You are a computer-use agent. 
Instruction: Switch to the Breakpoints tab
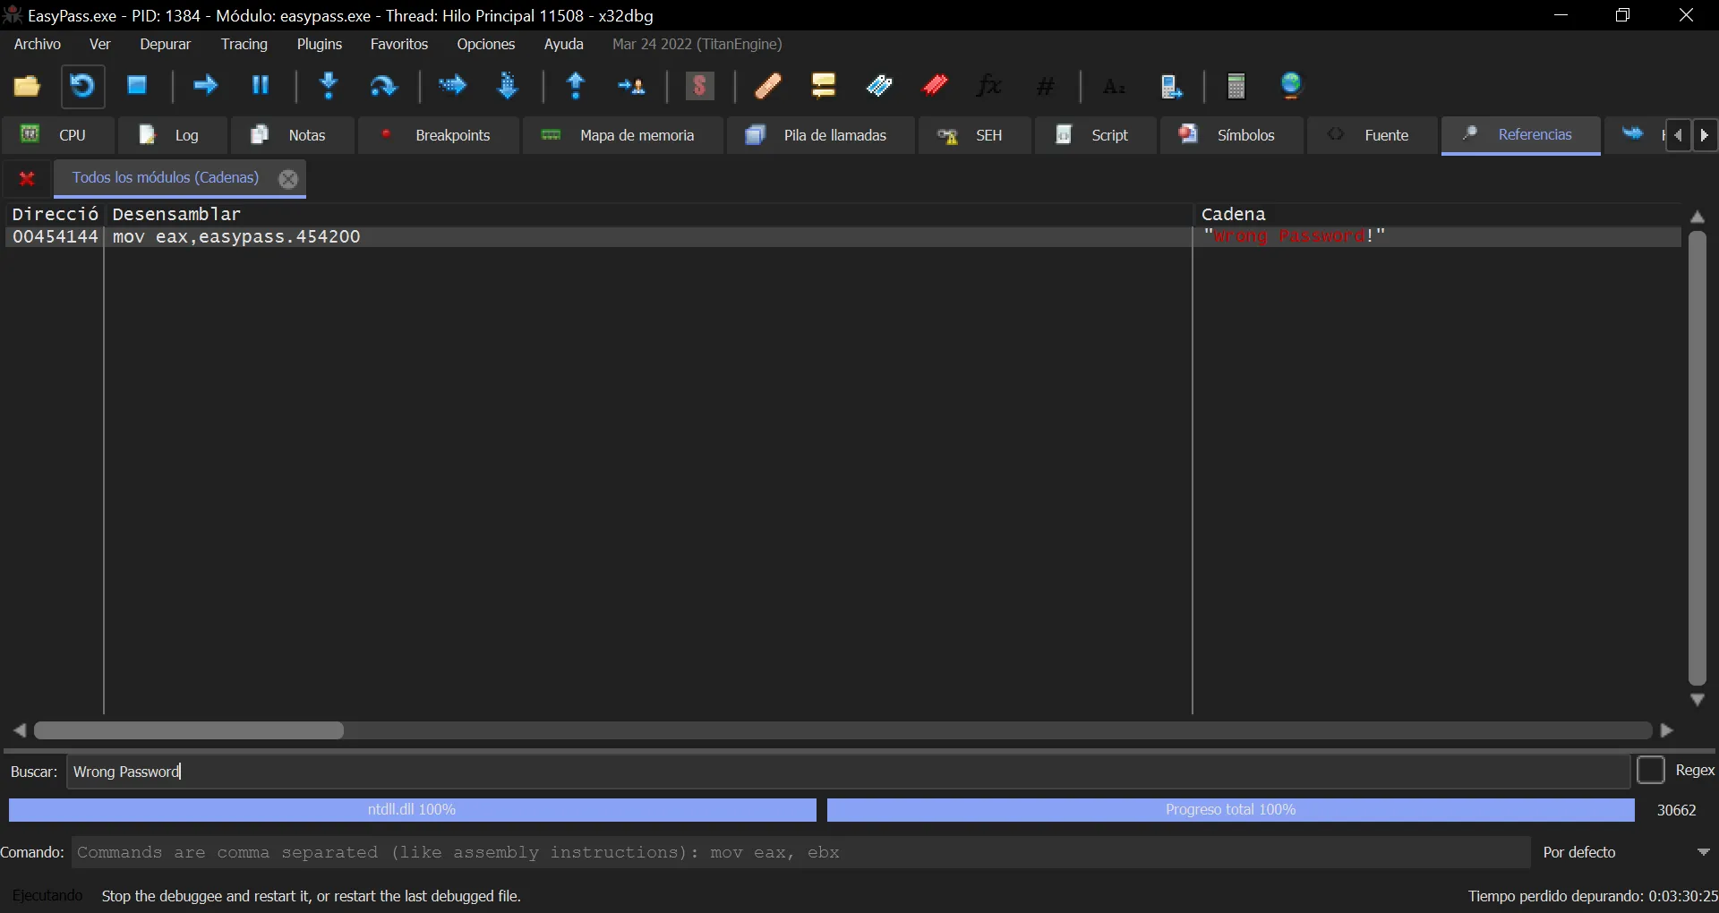point(438,135)
